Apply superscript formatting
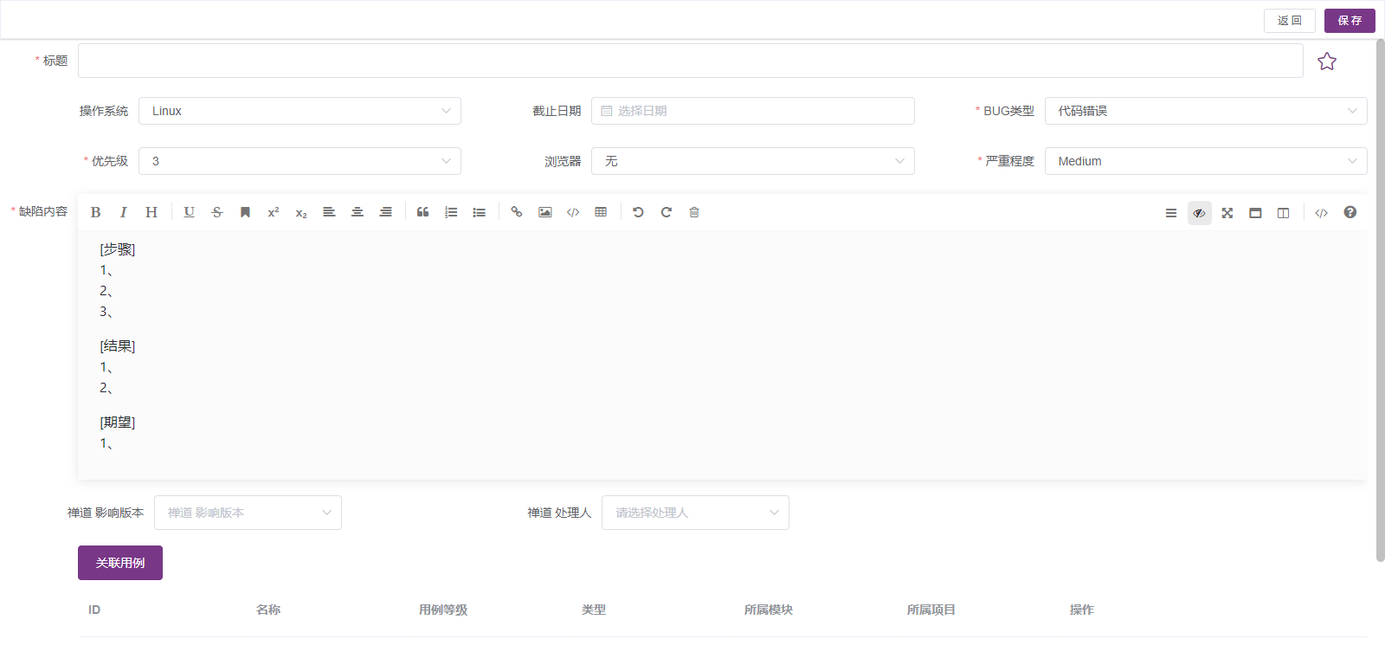Screen dimensions: 1385x652 click(x=274, y=212)
